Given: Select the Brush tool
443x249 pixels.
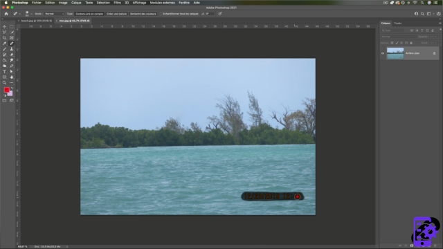Looking at the screenshot, I should (4, 49).
